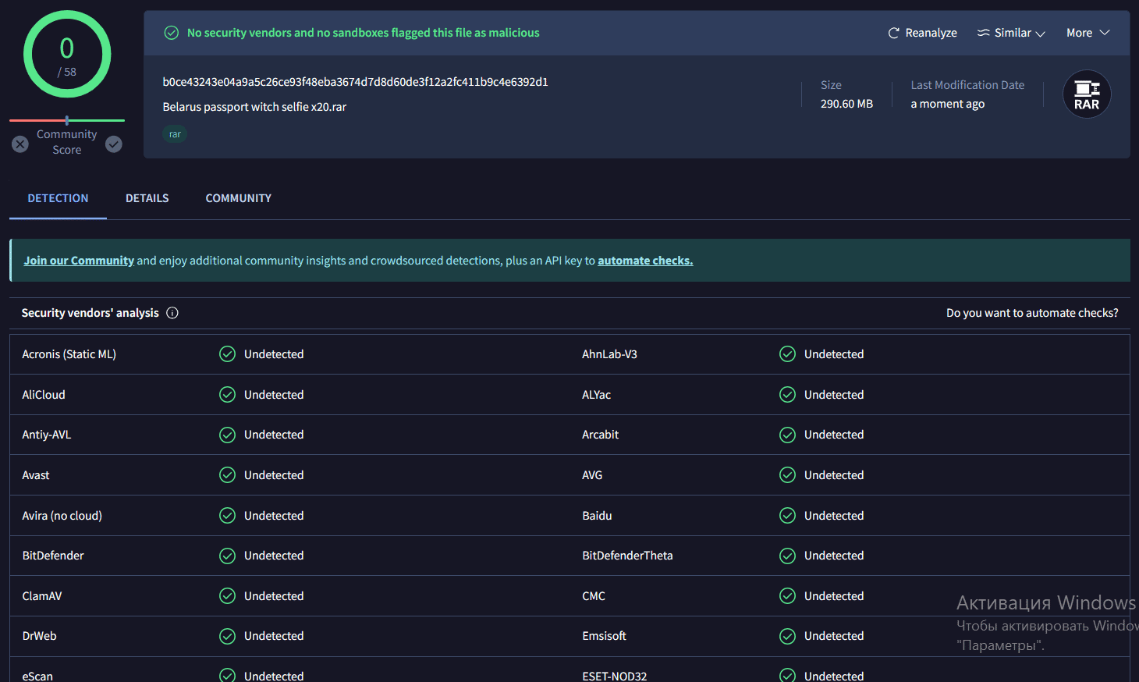Click Avast undetected check icon
Screen dimensions: 1139x682
(x=227, y=475)
